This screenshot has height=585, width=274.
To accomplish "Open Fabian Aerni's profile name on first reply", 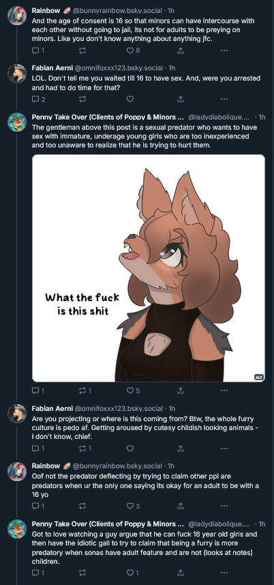I will point(52,68).
